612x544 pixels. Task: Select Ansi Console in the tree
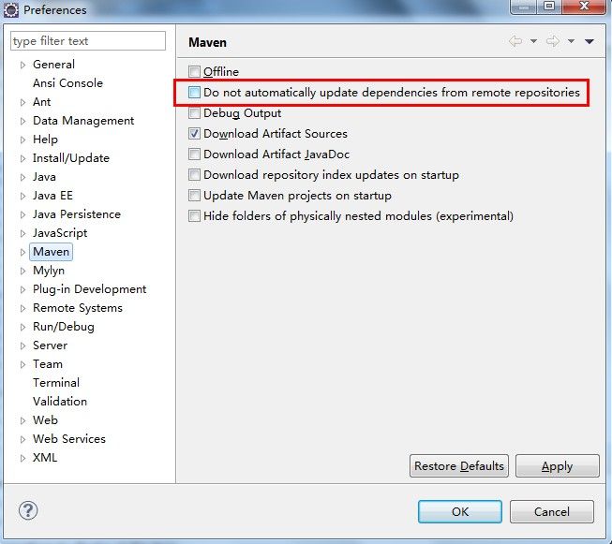(67, 83)
